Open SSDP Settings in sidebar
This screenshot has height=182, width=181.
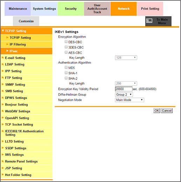(x=26, y=148)
